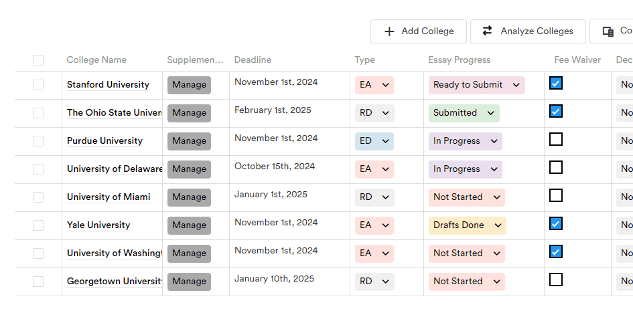Click the chevron beside Ready to Submit
Viewport: 633px width, 325px height.
coord(516,85)
